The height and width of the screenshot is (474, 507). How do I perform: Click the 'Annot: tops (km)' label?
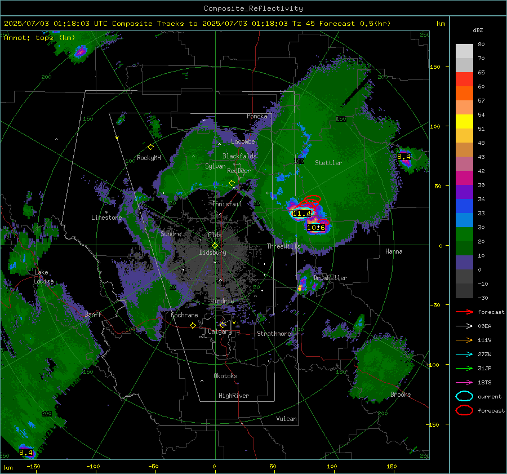click(39, 38)
